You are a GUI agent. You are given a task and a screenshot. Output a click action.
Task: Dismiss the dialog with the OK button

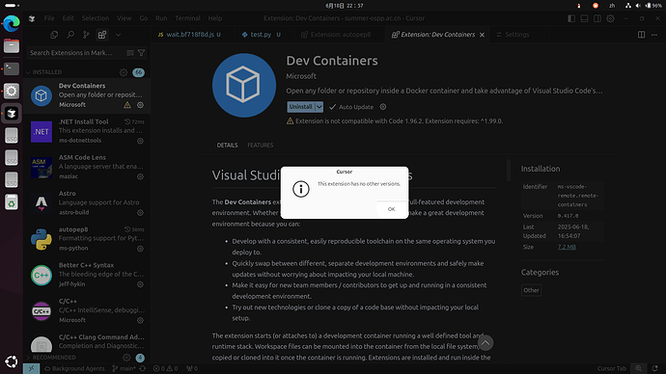coord(391,209)
